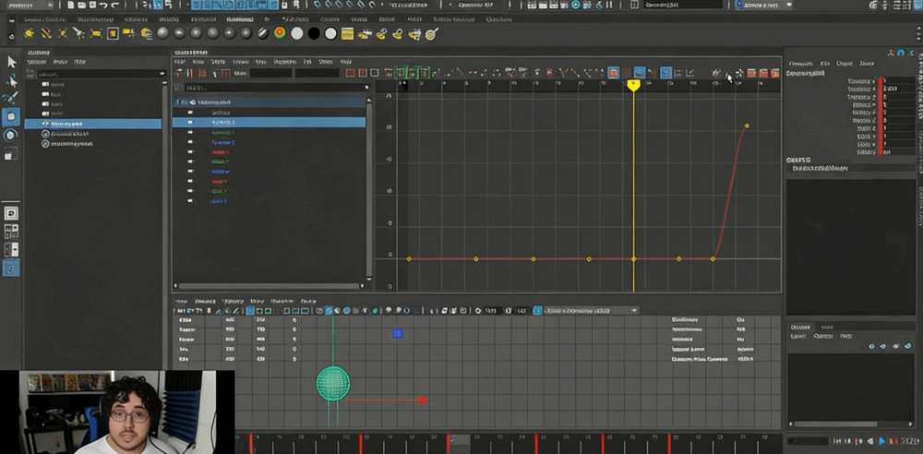Screen dimensions: 923x454
Task: Click the black sphere shelf icon
Action: (314, 34)
